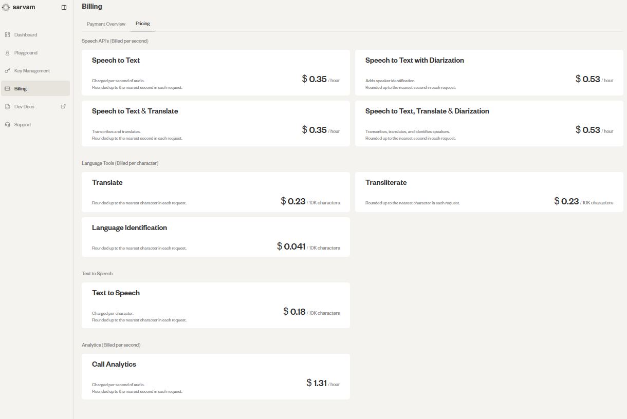Select the Billing credit card icon

[8, 88]
